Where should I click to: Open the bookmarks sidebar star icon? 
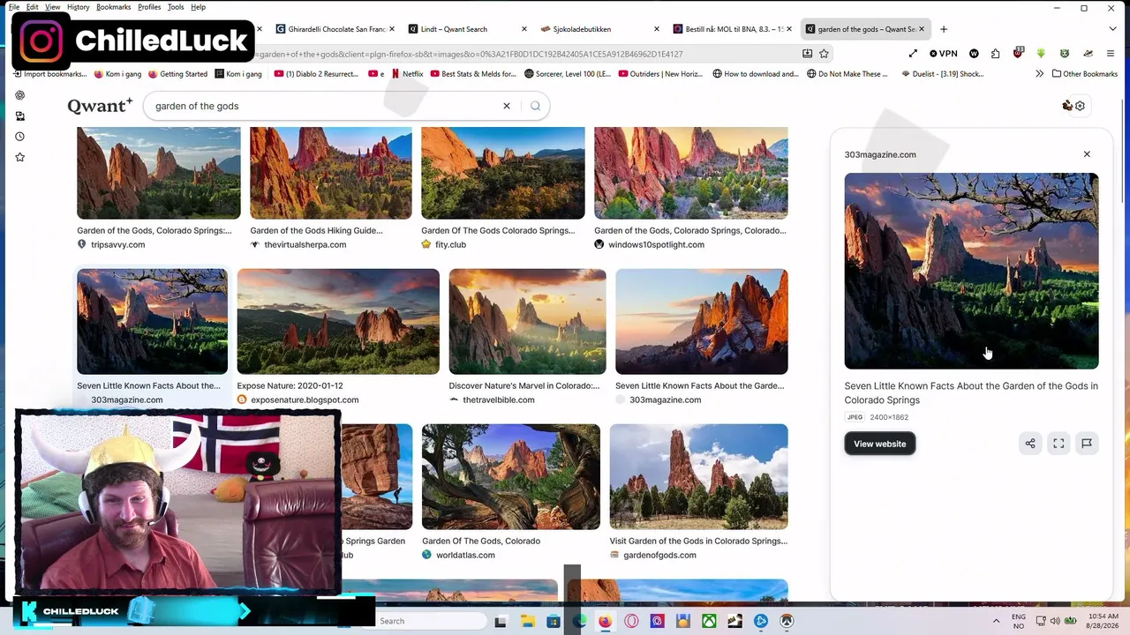(19, 157)
